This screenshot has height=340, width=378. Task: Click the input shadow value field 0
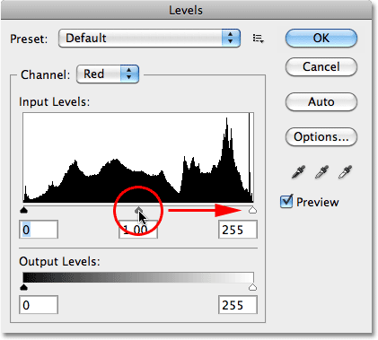point(39,230)
